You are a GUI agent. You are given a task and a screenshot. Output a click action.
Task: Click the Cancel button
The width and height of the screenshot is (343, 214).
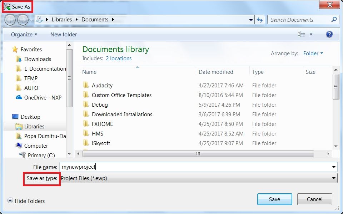point(314,199)
